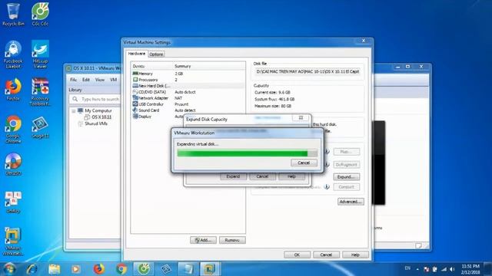
Task: Close the Expand Disk Capacity dialog
Action: (x=301, y=117)
